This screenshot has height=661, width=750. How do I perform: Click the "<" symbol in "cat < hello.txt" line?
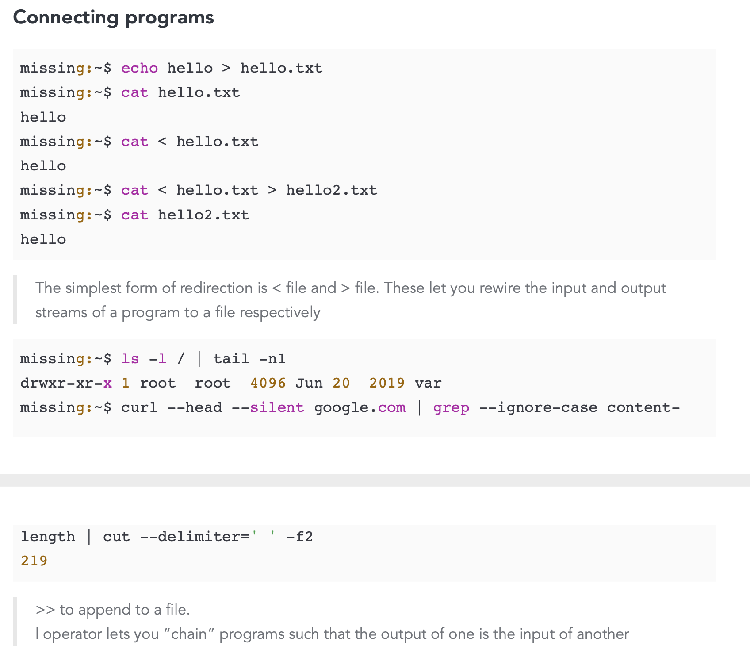(162, 142)
